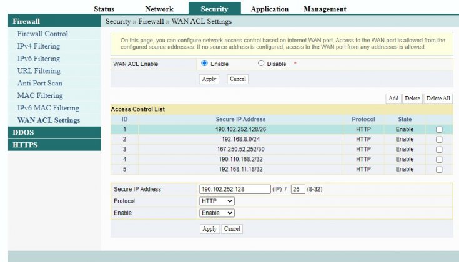
Task: Open the Enable state dropdown
Action: pyautogui.click(x=217, y=213)
